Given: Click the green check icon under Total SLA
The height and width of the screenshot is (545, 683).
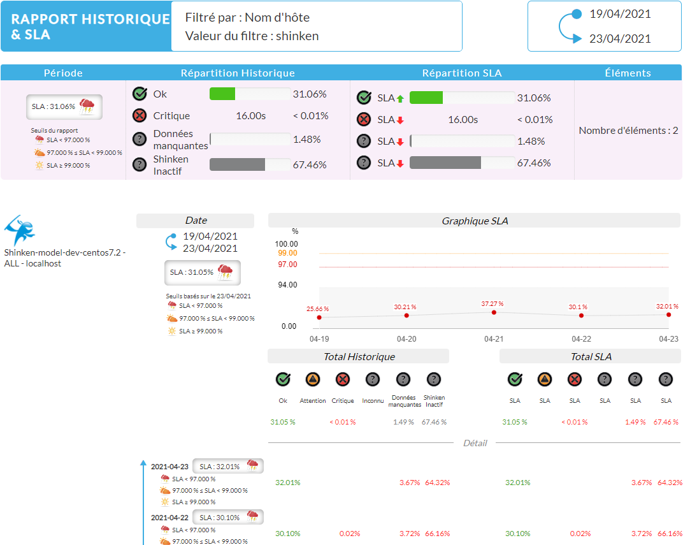Looking at the screenshot, I should [x=515, y=380].
